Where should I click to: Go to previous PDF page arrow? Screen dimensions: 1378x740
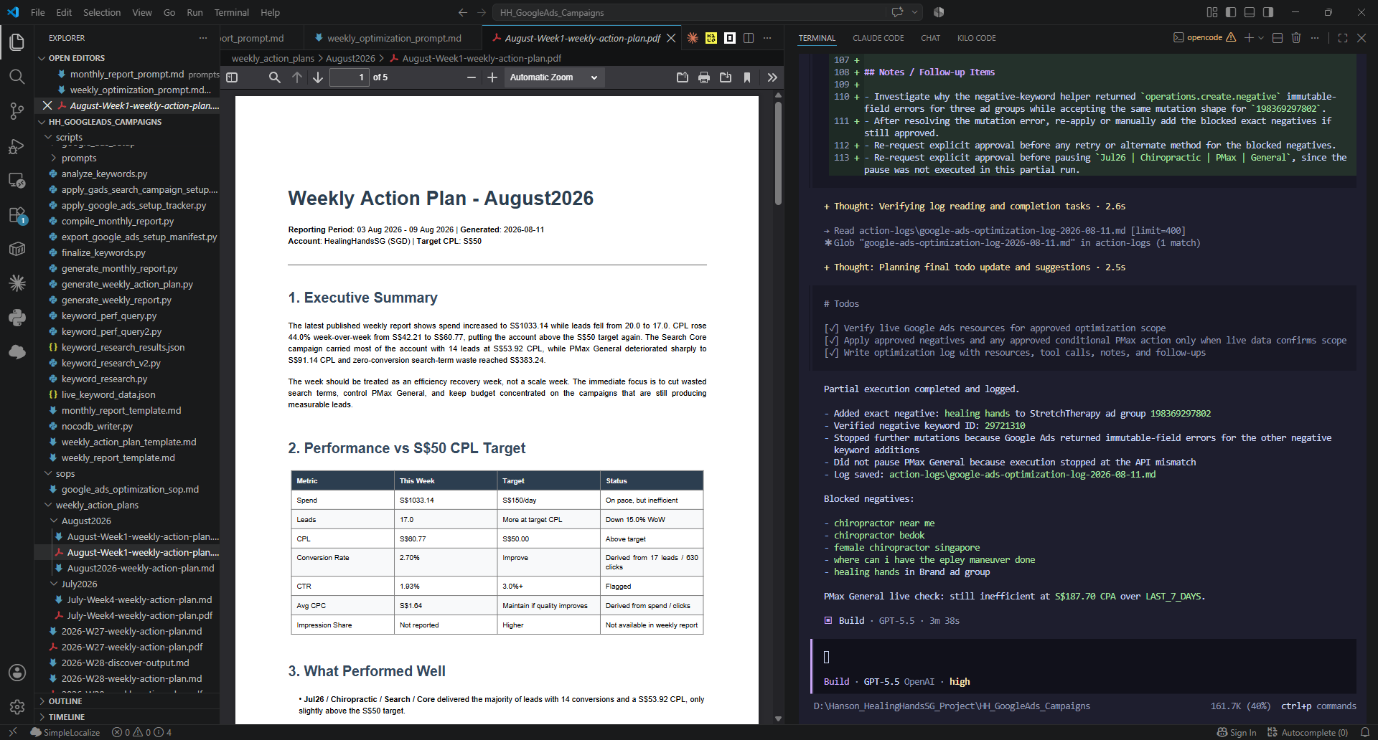(297, 77)
